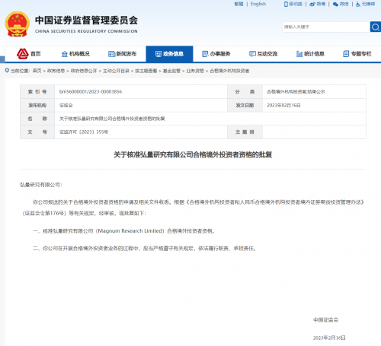The height and width of the screenshot is (346, 381).
Task: Click the 新闻发布 news icon
Action: [111, 54]
